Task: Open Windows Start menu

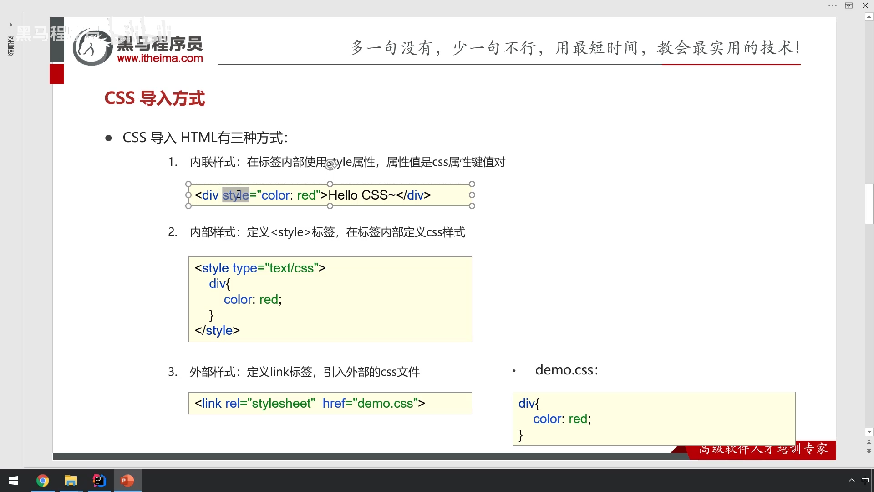Action: 14,481
